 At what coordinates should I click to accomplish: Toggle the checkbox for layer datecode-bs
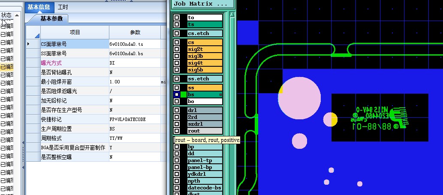pyautogui.click(x=177, y=188)
